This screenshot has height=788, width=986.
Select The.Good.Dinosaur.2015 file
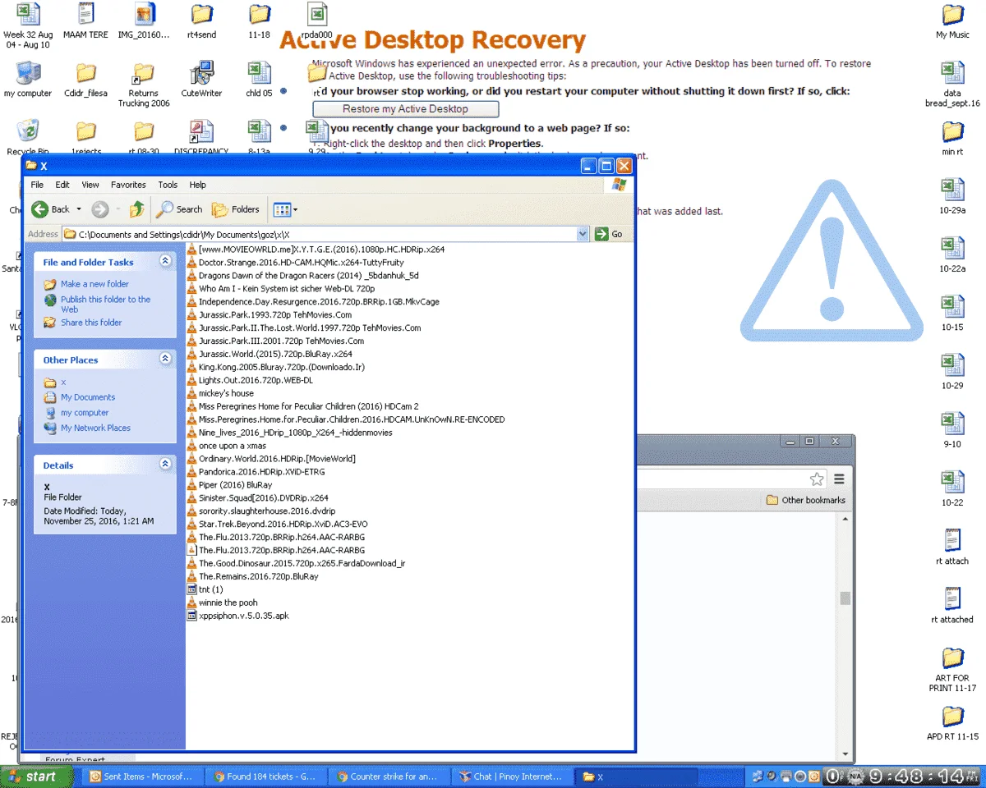click(x=302, y=563)
